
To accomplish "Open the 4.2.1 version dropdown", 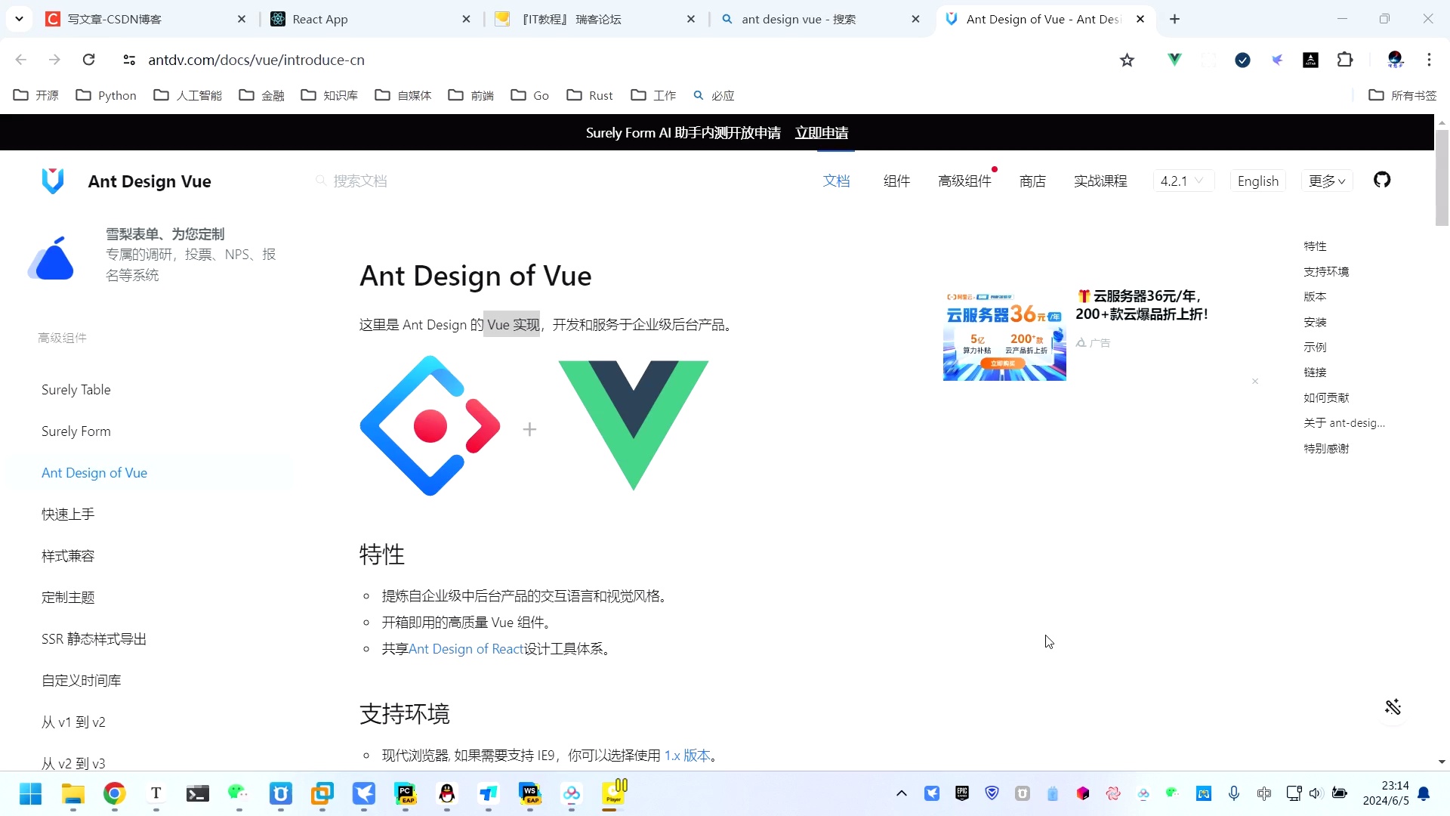I will [1183, 181].
